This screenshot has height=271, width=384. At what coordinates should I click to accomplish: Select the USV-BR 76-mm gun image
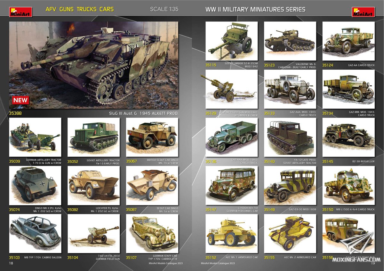tap(232, 89)
